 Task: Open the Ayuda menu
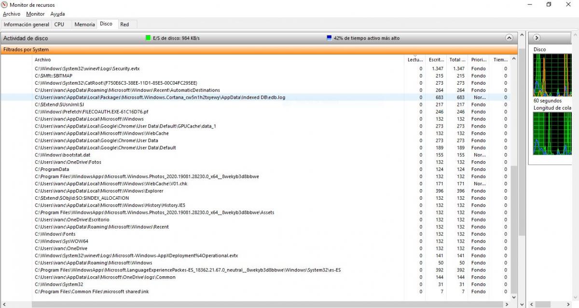click(x=57, y=14)
